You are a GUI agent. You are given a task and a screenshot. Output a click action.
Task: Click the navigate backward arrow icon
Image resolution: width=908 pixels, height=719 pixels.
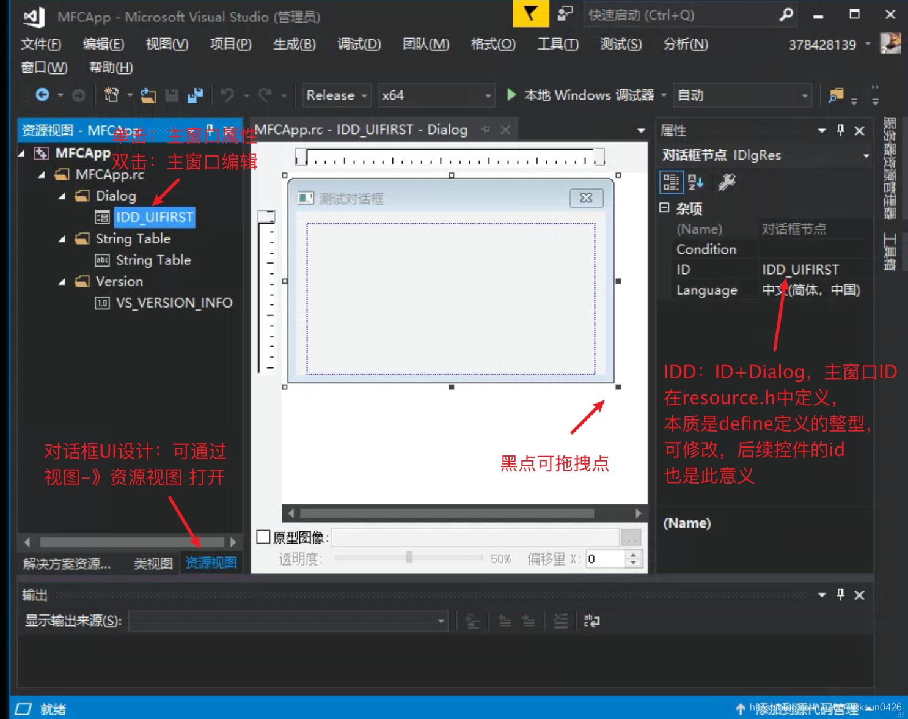(x=42, y=95)
